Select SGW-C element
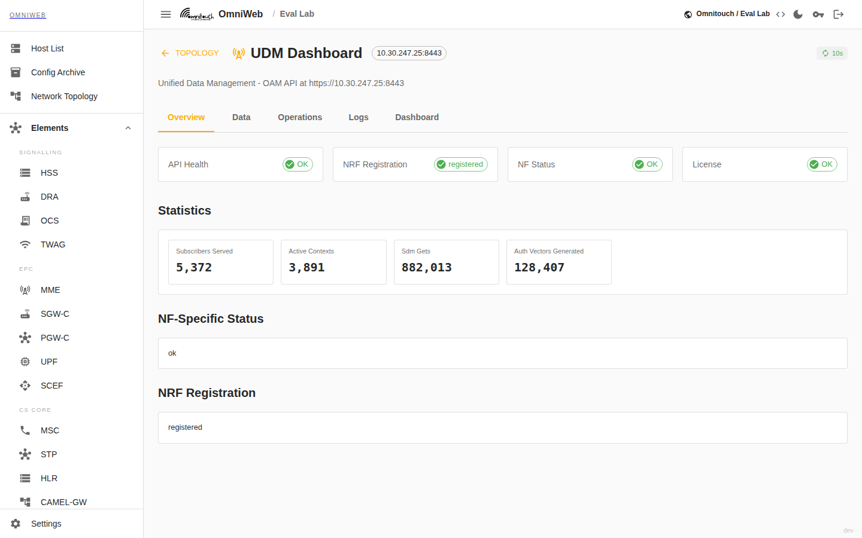 click(x=72, y=314)
